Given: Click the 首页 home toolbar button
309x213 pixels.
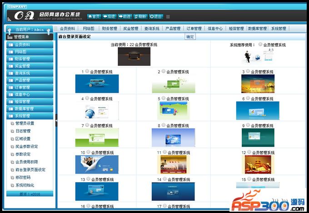Looking at the screenshot, I should coord(94,16).
